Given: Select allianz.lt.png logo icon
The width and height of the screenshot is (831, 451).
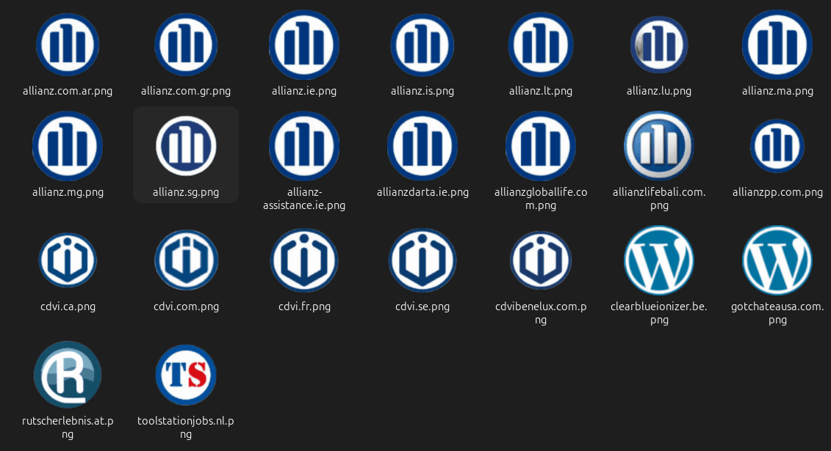Looking at the screenshot, I should [541, 45].
